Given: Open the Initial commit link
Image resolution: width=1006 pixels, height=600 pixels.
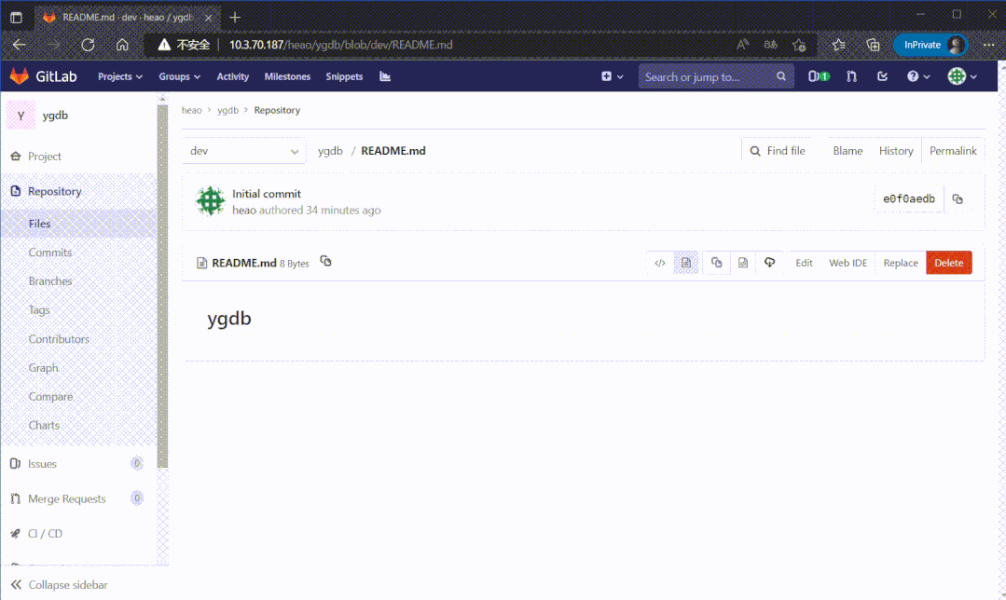Looking at the screenshot, I should 267,194.
